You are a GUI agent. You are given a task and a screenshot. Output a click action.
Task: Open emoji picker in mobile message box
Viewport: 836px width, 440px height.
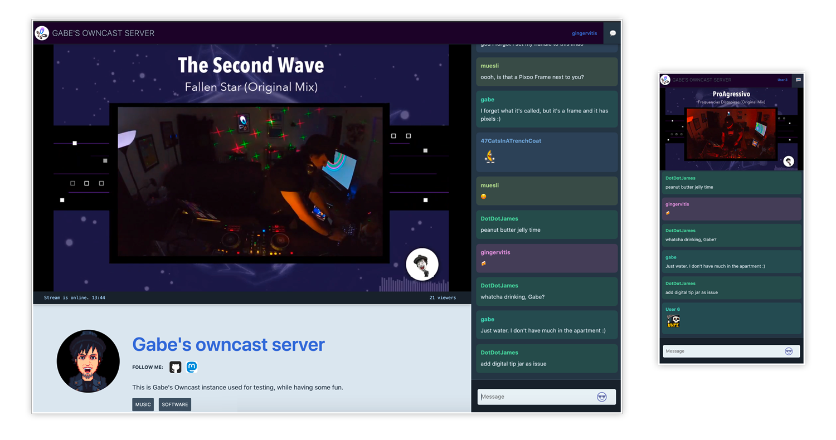(789, 351)
